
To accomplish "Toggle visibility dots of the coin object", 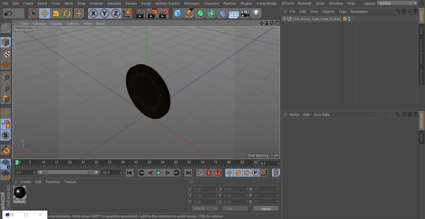I will click(x=349, y=19).
